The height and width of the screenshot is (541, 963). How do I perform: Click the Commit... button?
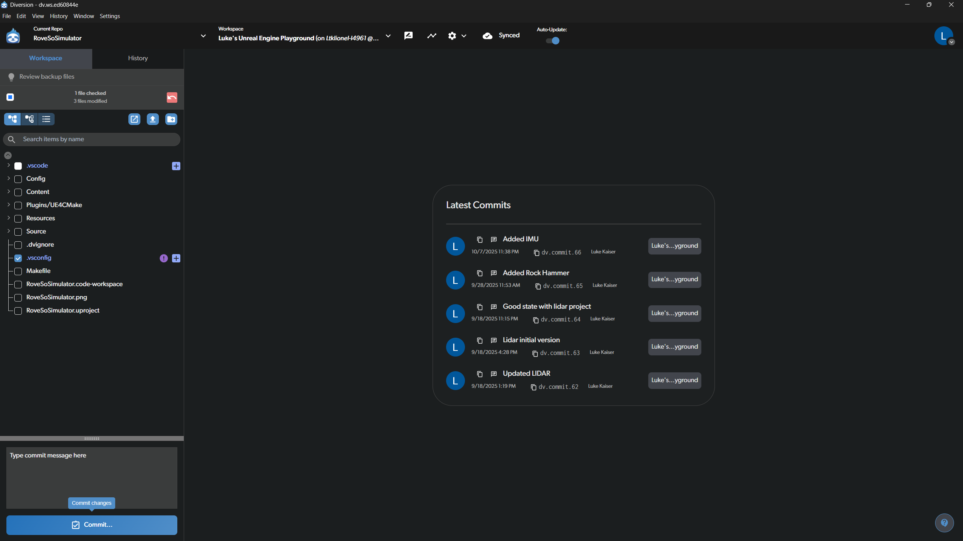point(92,525)
